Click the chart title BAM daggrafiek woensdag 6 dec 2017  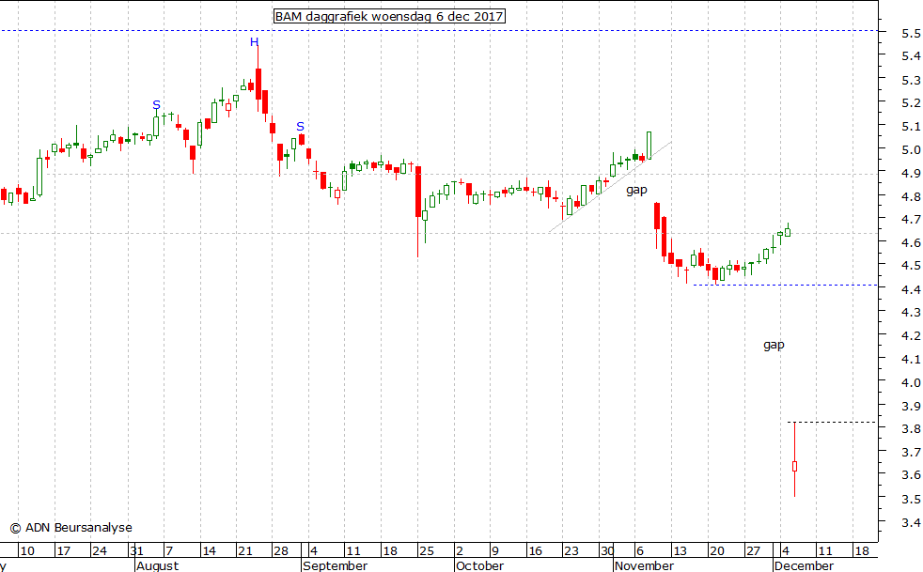389,17
